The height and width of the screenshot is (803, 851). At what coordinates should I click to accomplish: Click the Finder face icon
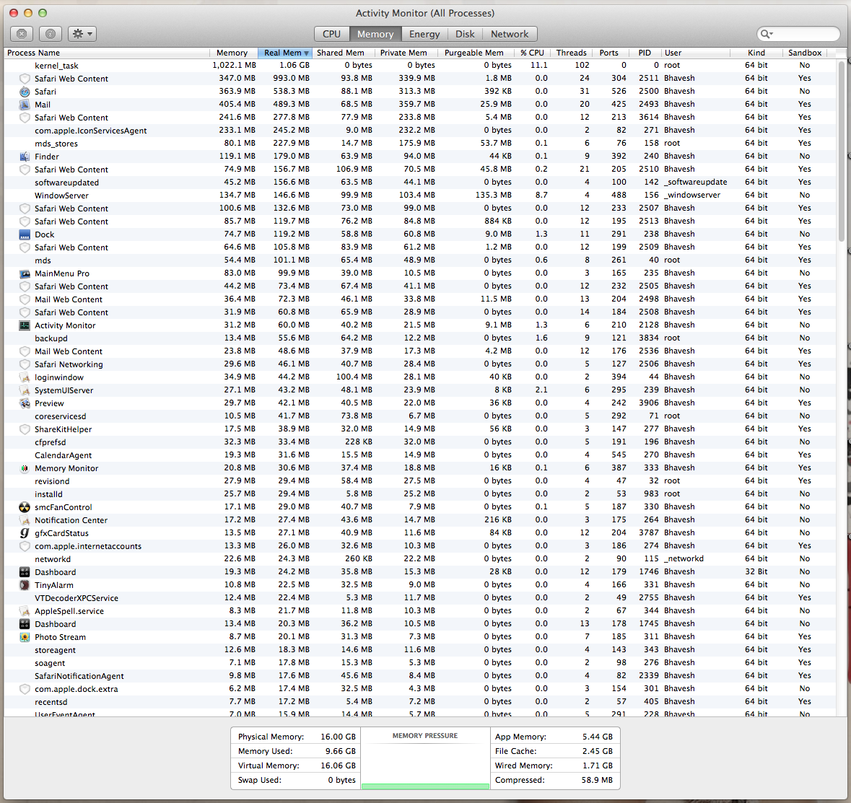tap(25, 157)
